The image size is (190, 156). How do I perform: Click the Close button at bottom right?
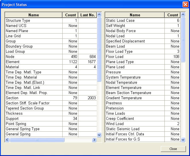pyautogui.click(x=173, y=149)
